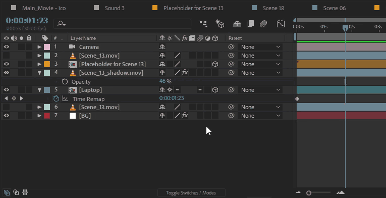Collapse the Laptop layer properties

pyautogui.click(x=39, y=90)
